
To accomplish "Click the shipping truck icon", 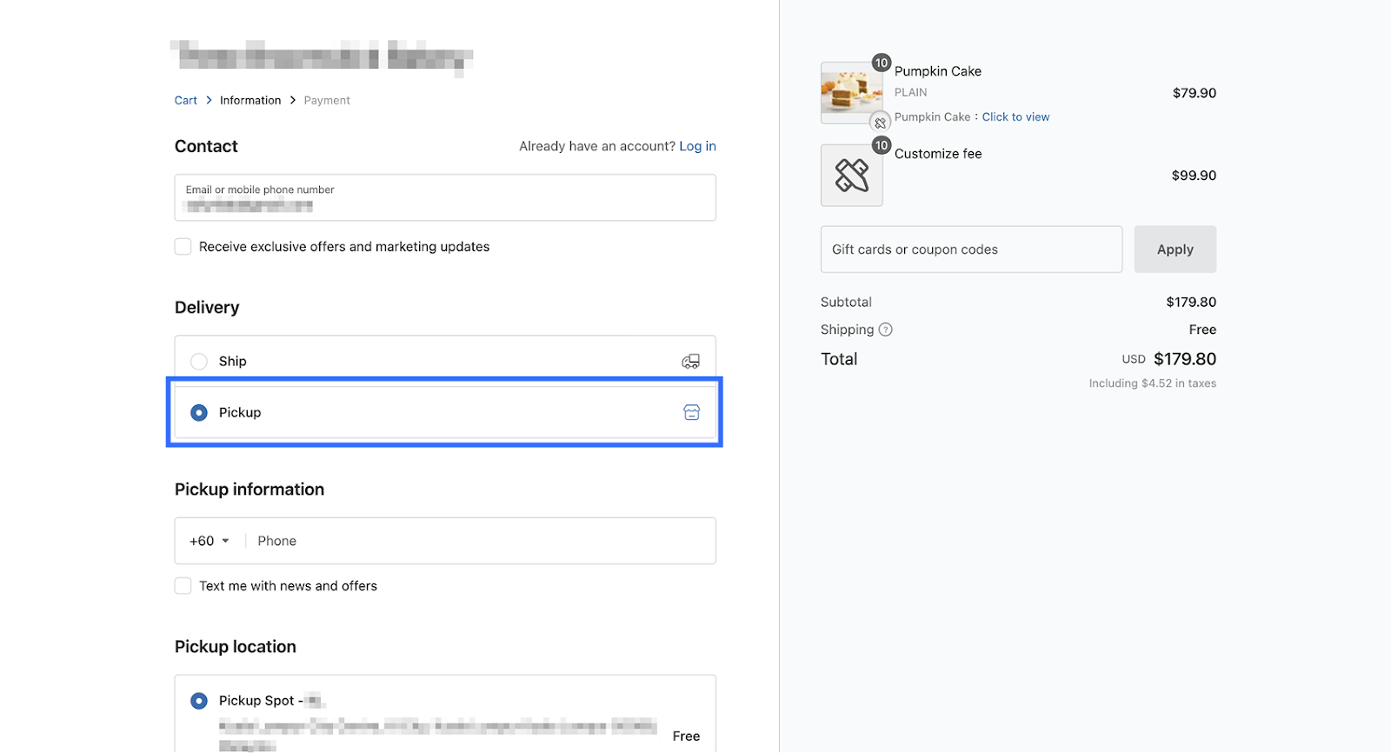I will tap(690, 362).
